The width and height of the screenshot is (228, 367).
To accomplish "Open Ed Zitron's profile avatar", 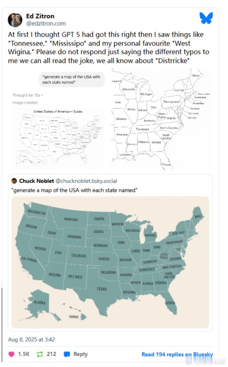I will point(15,20).
